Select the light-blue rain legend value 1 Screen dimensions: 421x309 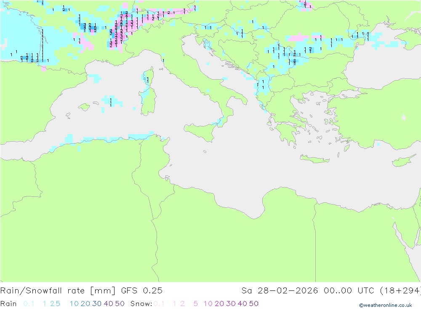44,304
